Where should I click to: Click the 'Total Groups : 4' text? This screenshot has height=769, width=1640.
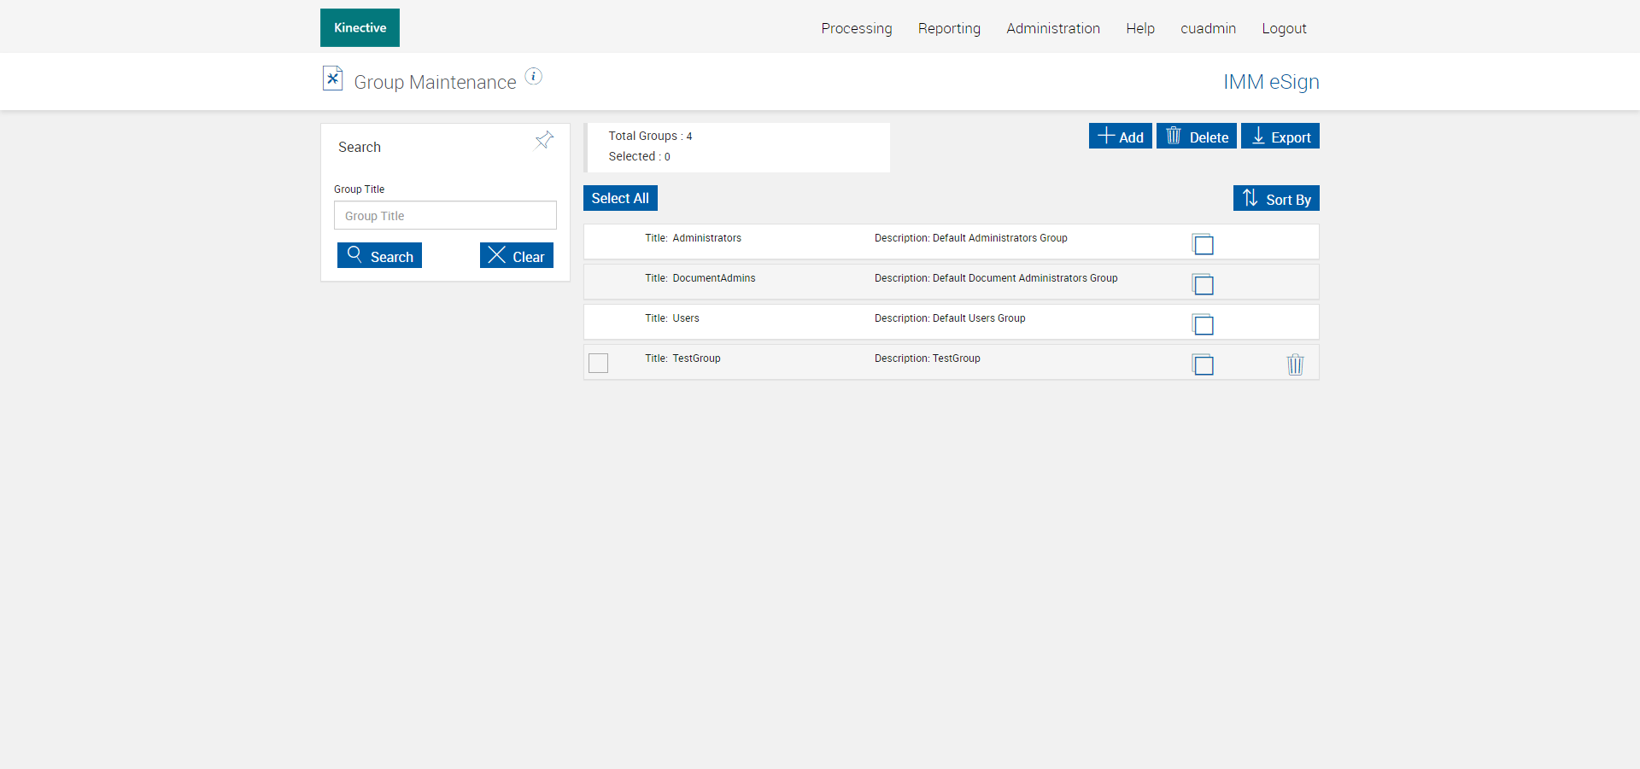[650, 136]
